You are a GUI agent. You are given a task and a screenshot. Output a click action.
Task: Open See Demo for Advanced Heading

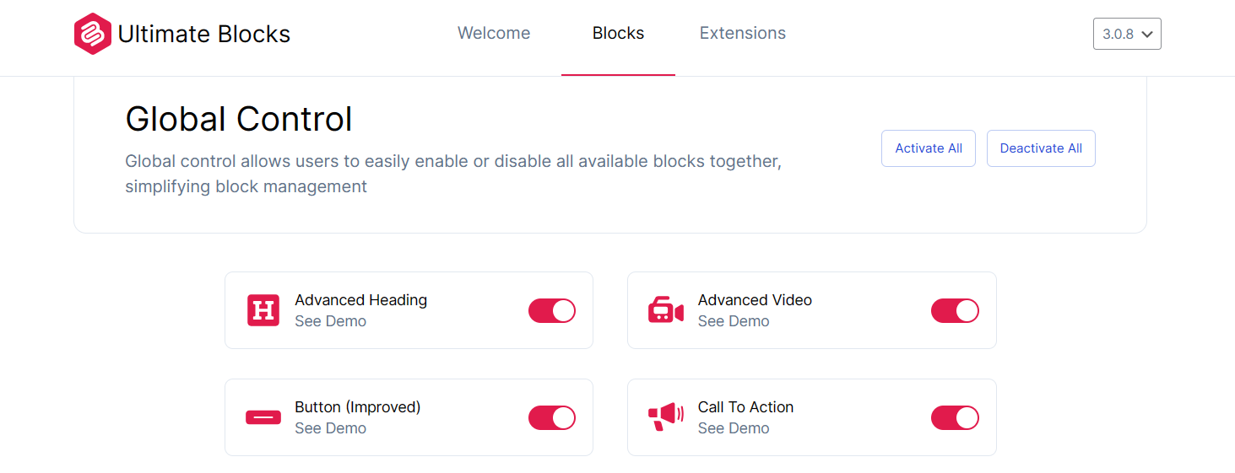point(330,321)
